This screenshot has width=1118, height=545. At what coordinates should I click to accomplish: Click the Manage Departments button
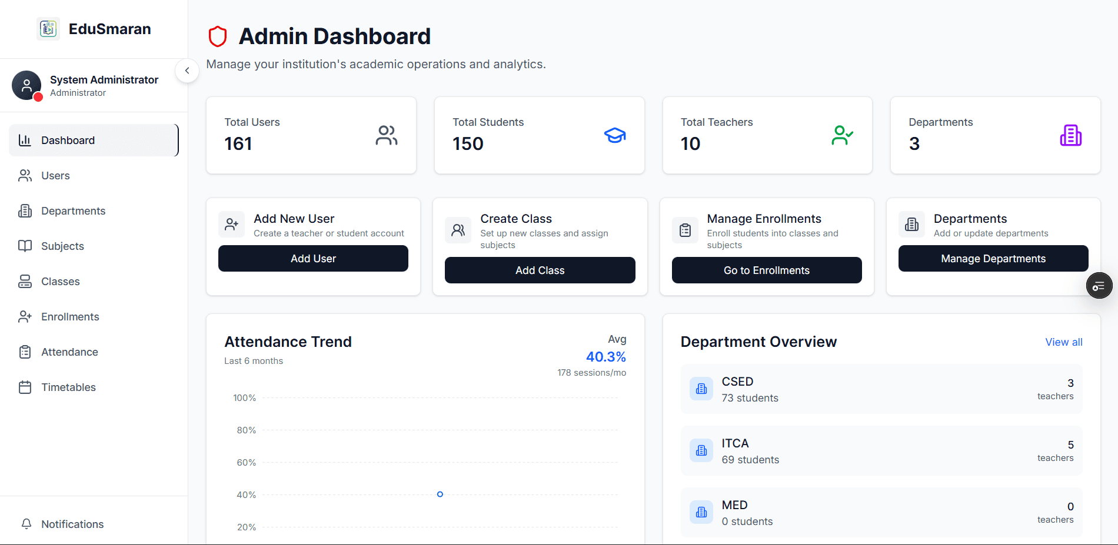point(993,259)
